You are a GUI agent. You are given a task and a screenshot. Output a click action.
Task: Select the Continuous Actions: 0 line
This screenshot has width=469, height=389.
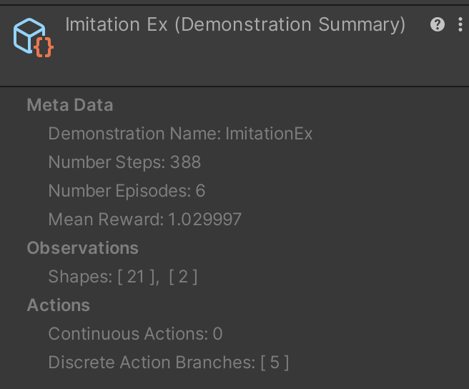136,334
